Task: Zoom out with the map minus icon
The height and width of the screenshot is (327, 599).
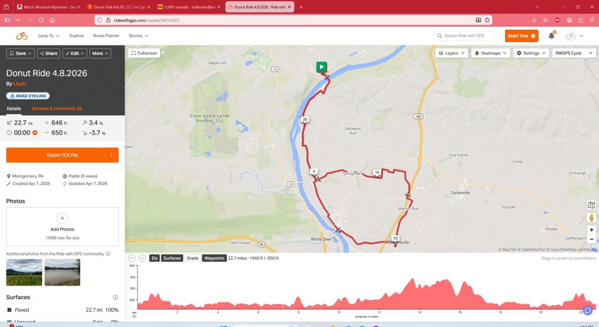Action: pyautogui.click(x=591, y=239)
